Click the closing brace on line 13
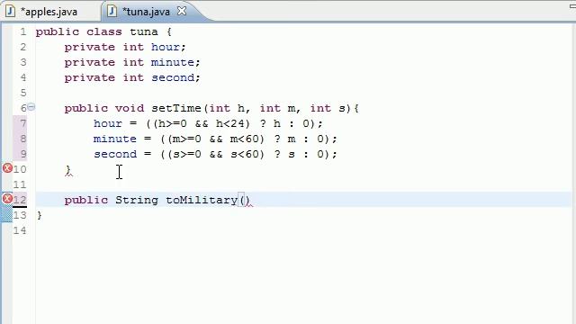The height and width of the screenshot is (324, 576). coord(40,215)
